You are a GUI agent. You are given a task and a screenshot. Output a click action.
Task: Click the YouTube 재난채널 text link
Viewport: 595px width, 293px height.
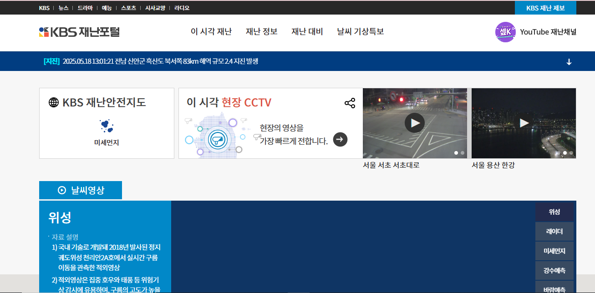point(548,32)
